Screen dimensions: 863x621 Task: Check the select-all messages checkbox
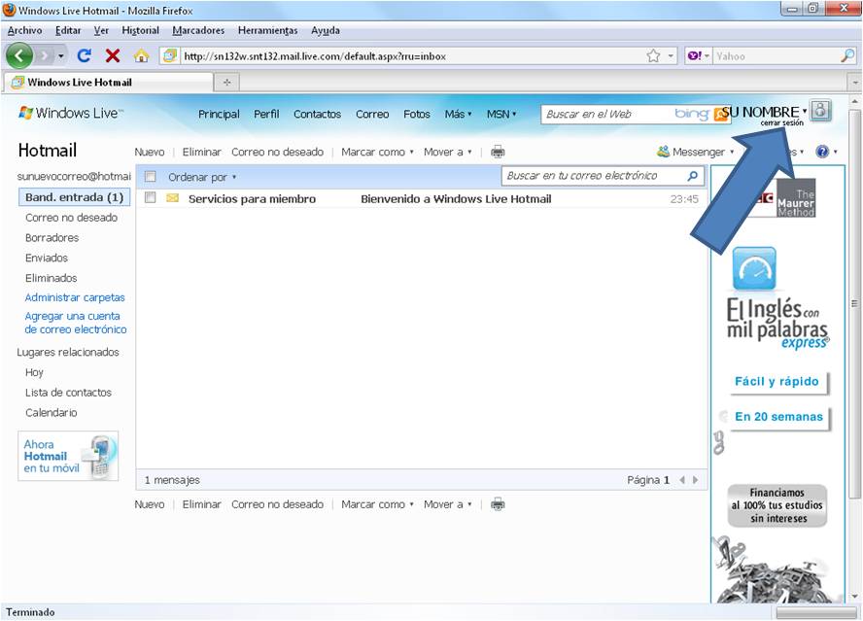151,177
